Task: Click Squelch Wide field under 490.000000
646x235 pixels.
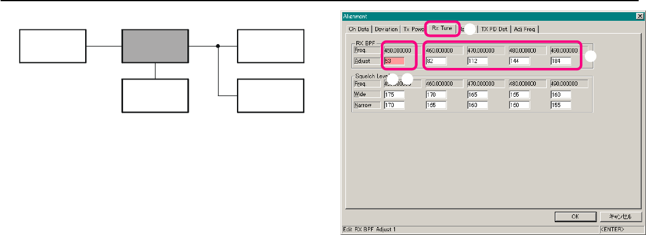Action: coord(560,94)
